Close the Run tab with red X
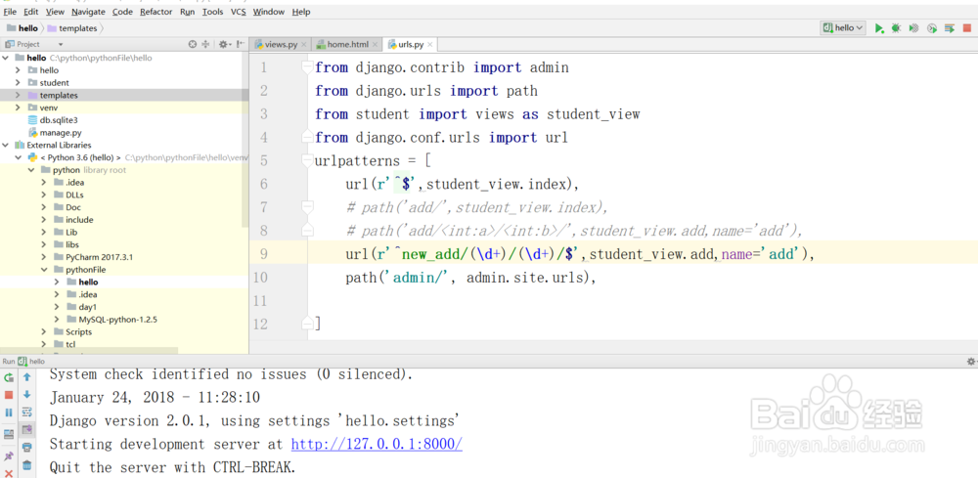This screenshot has width=978, height=478. click(9, 474)
